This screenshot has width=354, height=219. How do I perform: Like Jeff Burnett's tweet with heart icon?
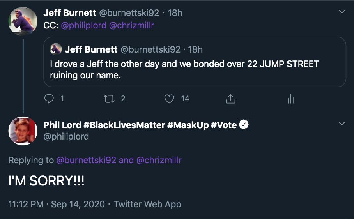tap(169, 99)
